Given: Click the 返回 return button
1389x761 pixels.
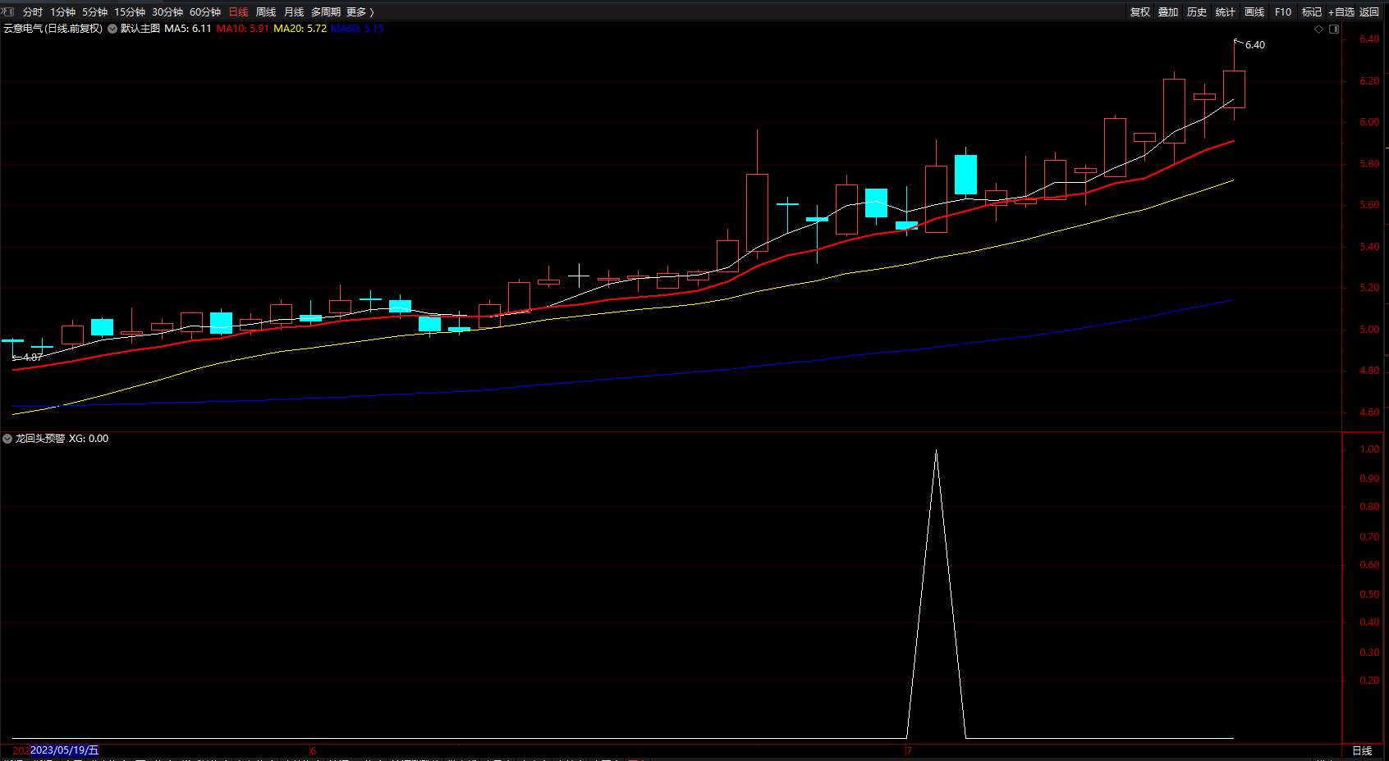Looking at the screenshot, I should [x=1369, y=12].
